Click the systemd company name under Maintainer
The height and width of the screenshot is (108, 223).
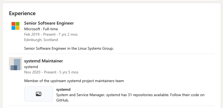[x=31, y=67]
